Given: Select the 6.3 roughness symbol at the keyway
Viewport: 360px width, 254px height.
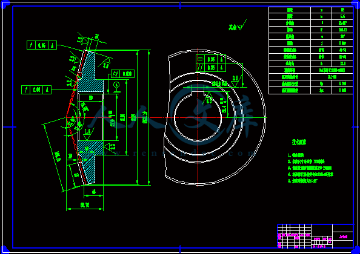Looking at the screenshot, I should (x=208, y=99).
